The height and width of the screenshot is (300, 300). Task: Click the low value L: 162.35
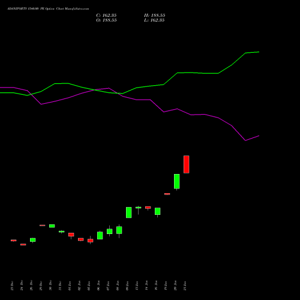(154, 20)
